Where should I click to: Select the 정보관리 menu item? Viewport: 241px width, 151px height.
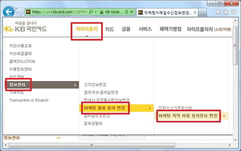[x=17, y=85]
